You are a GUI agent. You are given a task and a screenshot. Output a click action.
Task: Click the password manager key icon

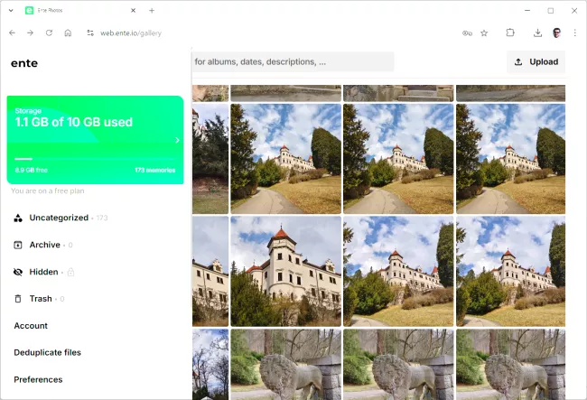pos(467,33)
